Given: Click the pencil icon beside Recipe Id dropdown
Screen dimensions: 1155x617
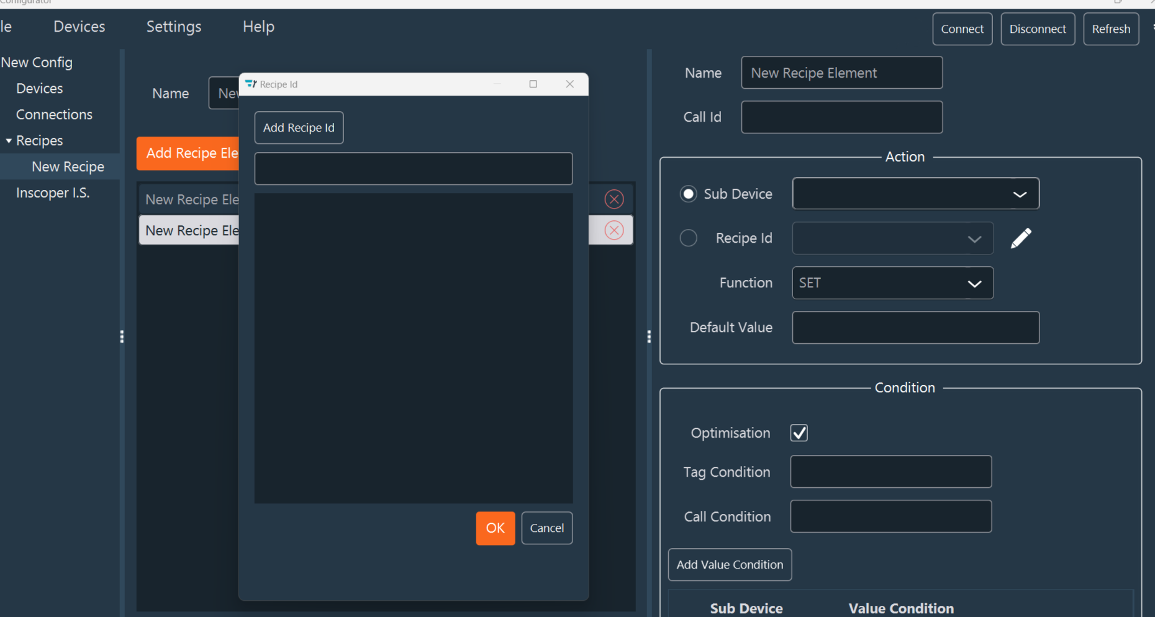Looking at the screenshot, I should coord(1021,238).
